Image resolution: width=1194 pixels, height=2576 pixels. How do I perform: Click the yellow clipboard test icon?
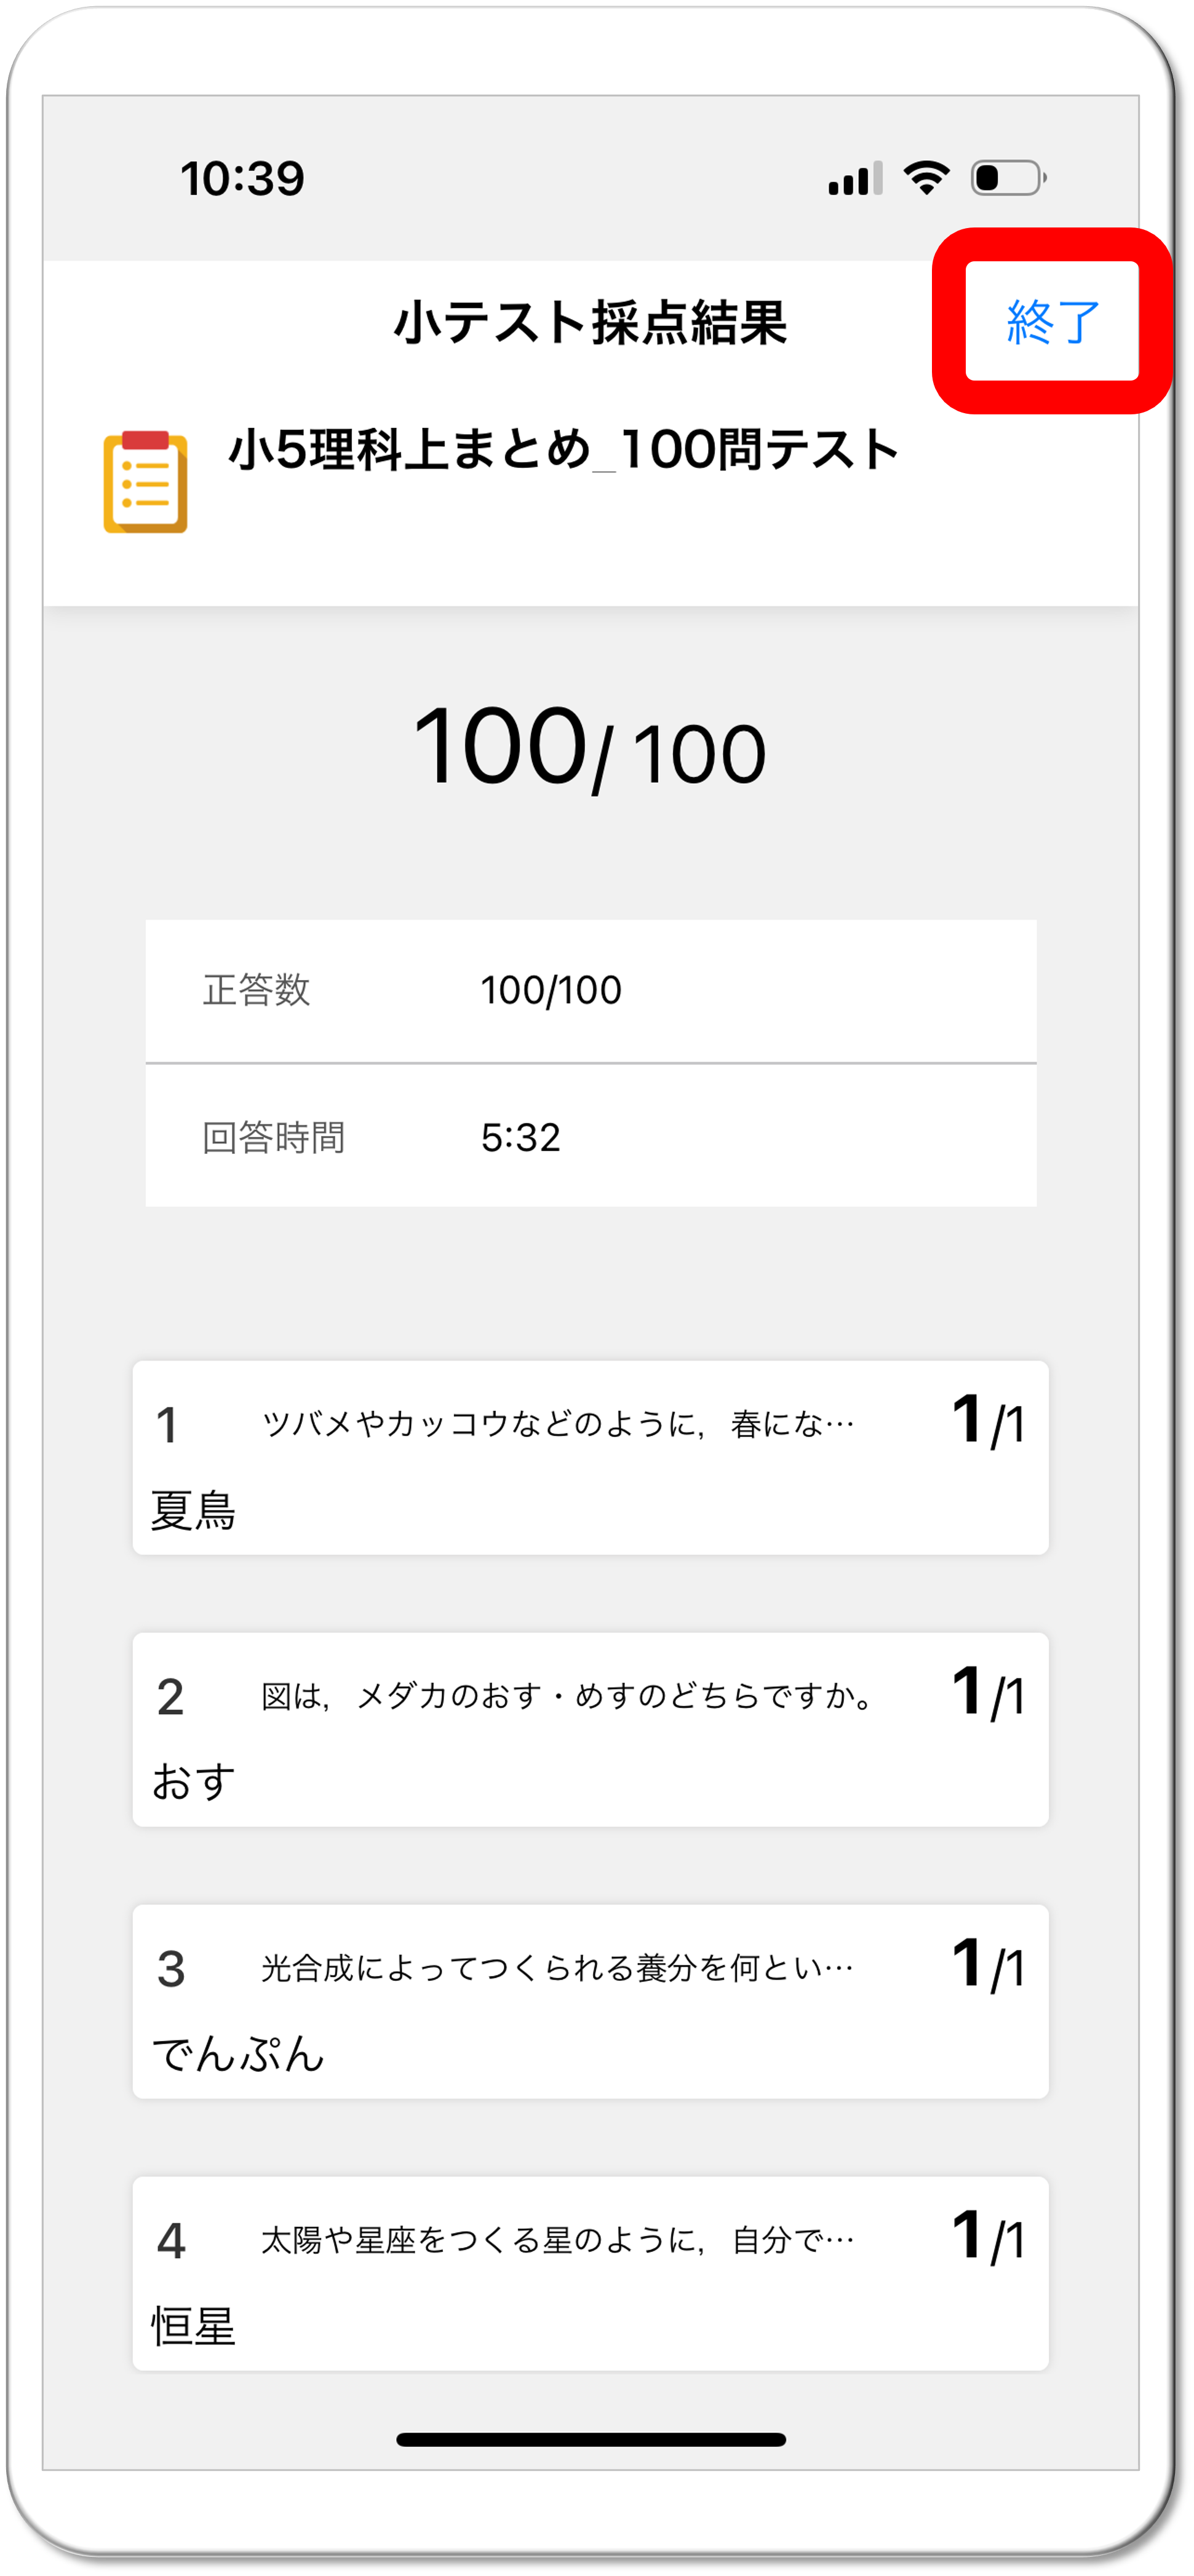145,482
